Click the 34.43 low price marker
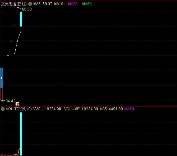 coord(10,101)
